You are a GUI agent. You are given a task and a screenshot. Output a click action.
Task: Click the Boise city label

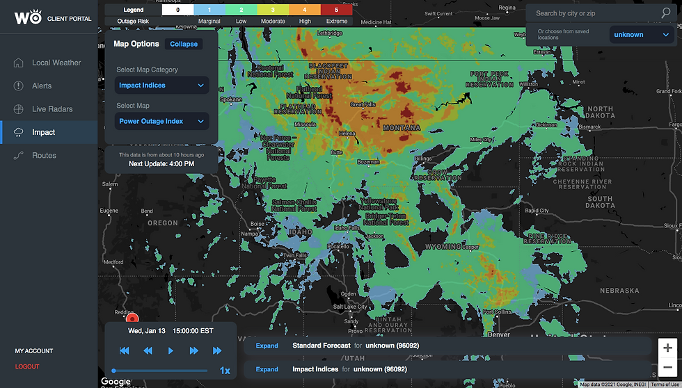click(257, 224)
